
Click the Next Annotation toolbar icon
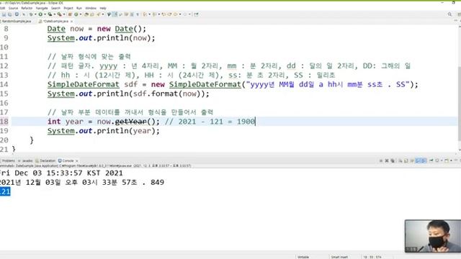pyautogui.click(x=145, y=14)
